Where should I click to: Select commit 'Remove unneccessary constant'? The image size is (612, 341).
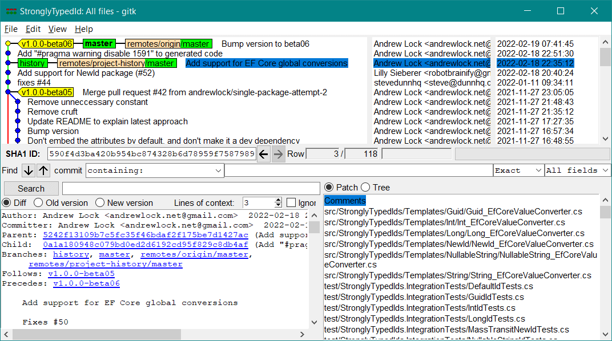tap(87, 102)
